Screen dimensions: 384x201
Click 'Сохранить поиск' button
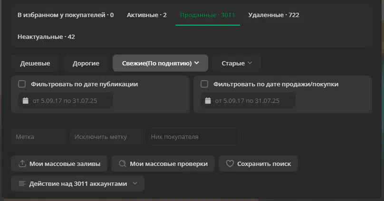(258, 164)
